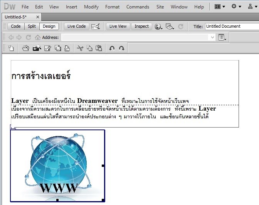Click the Copy icon
The height and width of the screenshot is (205, 259).
coord(89,48)
